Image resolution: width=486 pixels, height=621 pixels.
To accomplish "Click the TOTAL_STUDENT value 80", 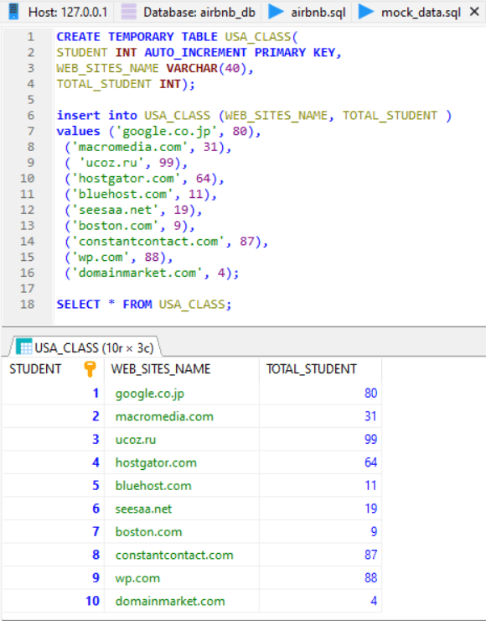I will click(321, 394).
